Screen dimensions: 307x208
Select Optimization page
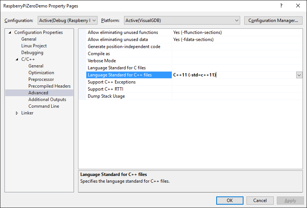41,73
